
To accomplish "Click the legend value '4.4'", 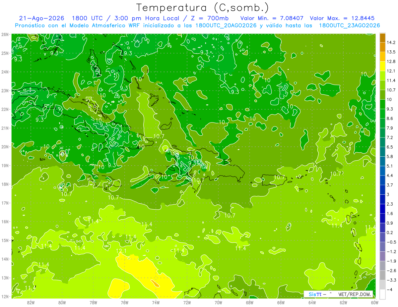I will [x=390, y=176].
